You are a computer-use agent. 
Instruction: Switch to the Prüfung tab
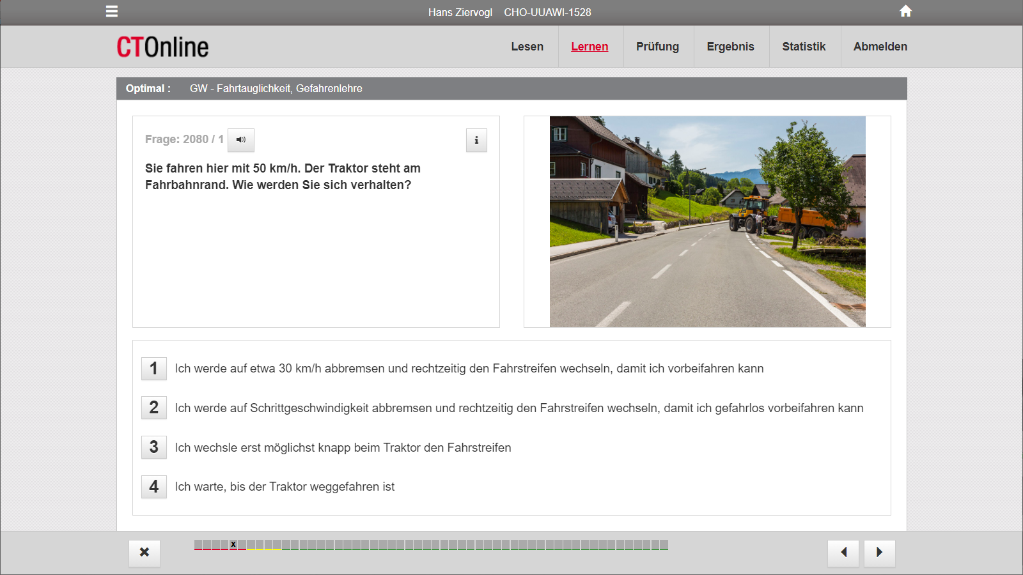(657, 47)
